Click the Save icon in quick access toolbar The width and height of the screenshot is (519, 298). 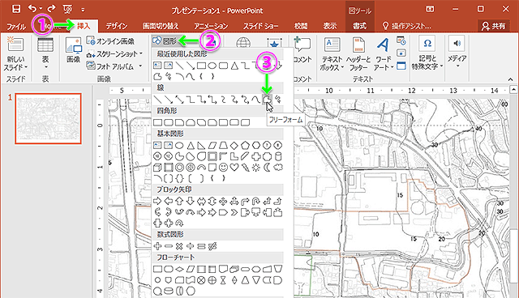click(16, 9)
